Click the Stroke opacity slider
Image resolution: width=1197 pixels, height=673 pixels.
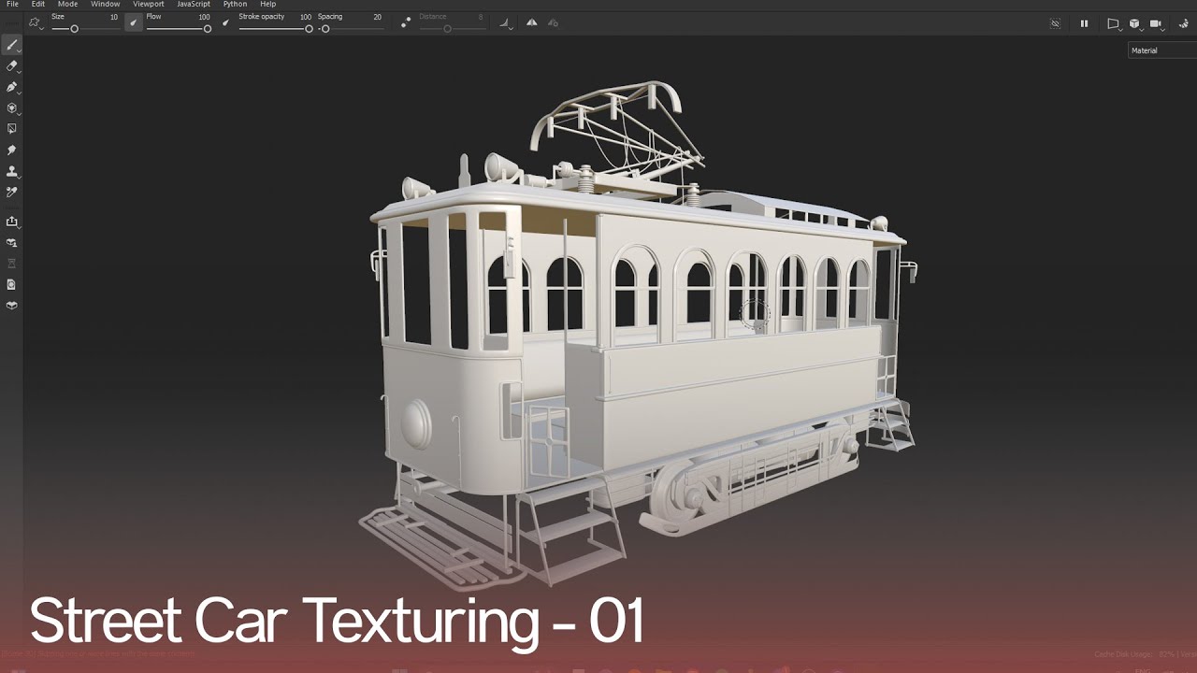pos(276,29)
